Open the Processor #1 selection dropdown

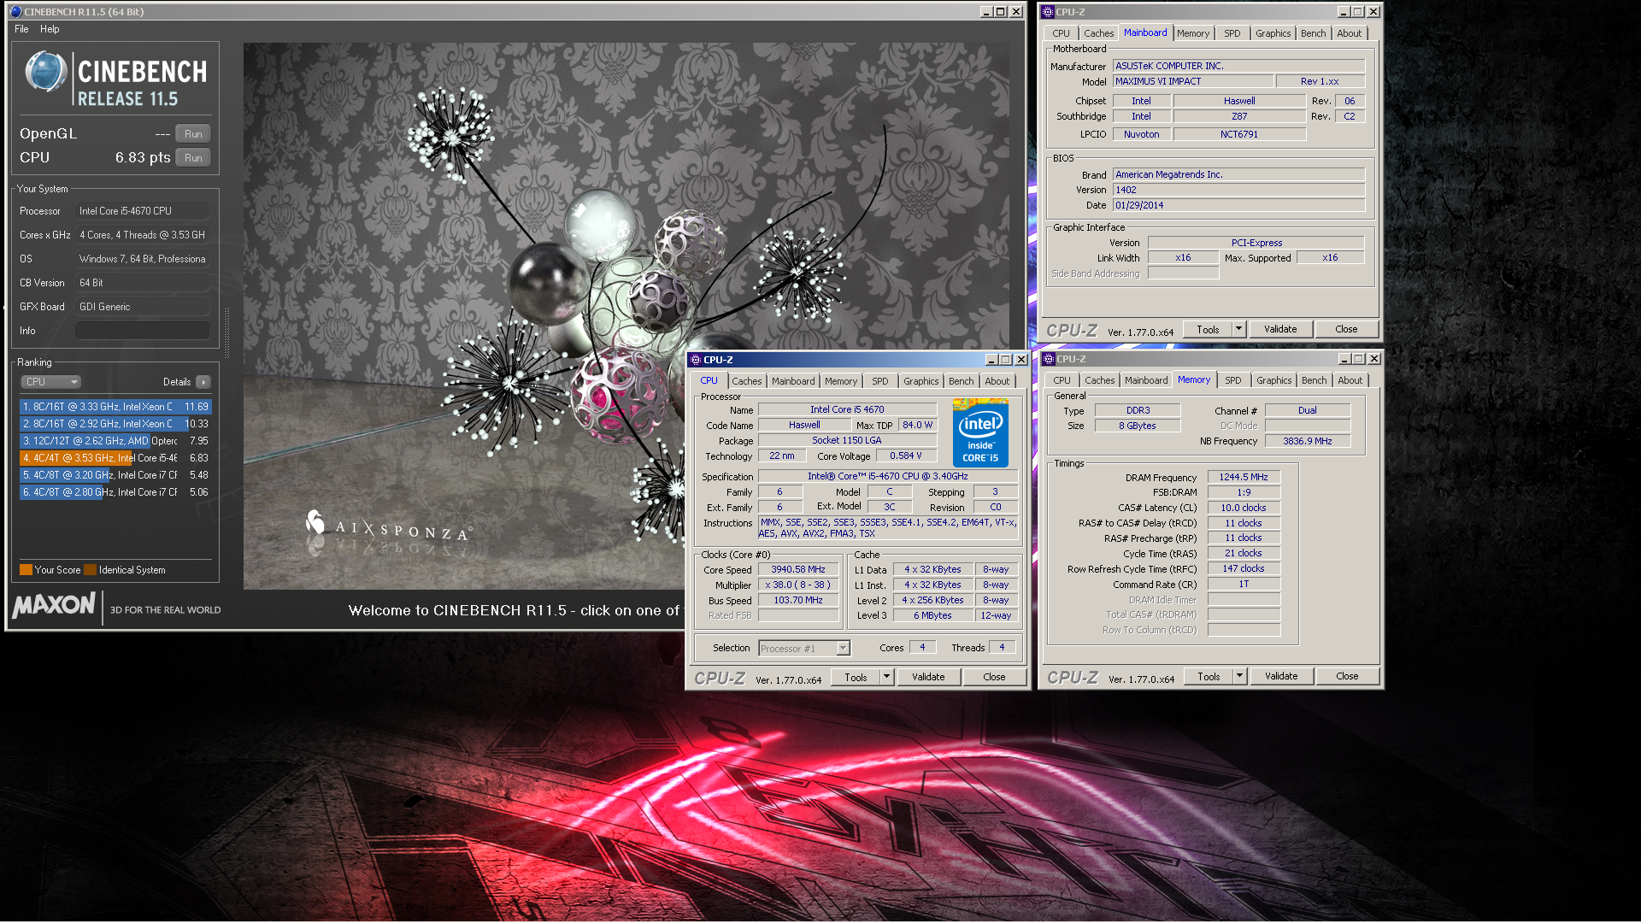804,649
